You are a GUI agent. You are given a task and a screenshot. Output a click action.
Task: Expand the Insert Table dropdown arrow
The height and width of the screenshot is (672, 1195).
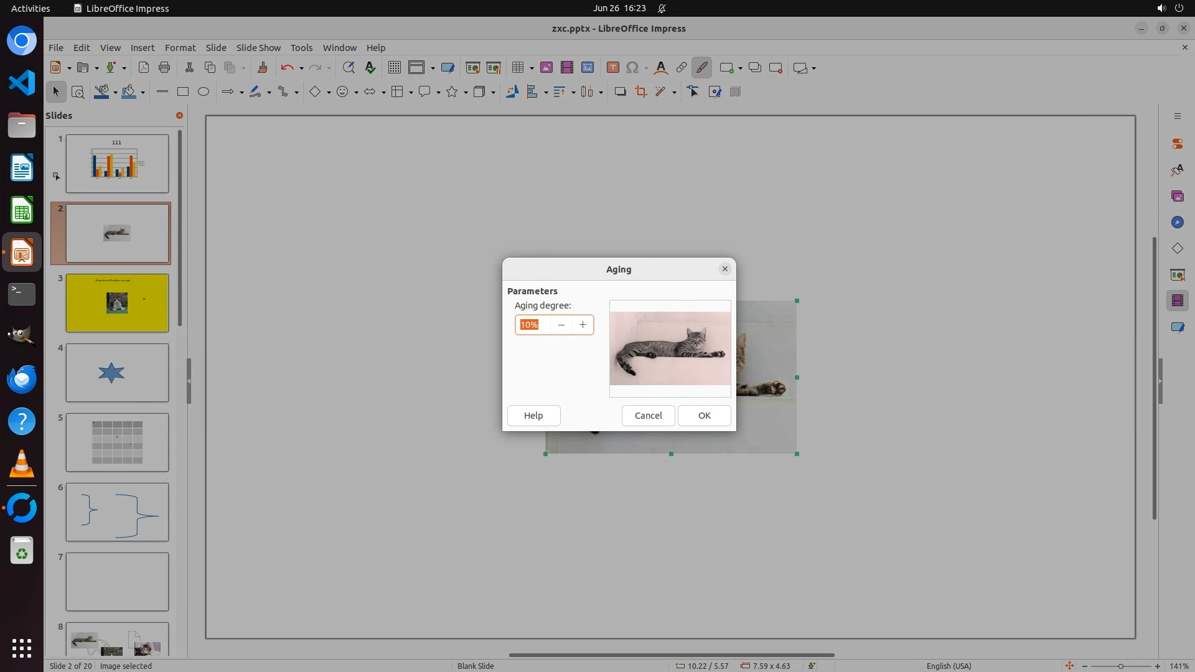pos(532,68)
